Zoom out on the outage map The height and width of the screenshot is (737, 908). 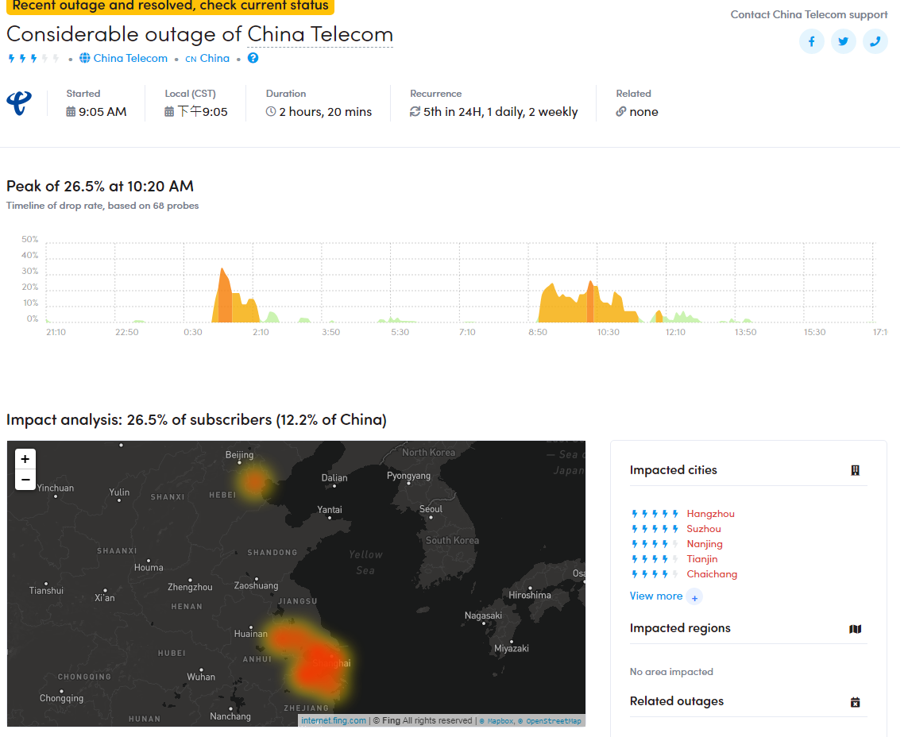pyautogui.click(x=25, y=480)
